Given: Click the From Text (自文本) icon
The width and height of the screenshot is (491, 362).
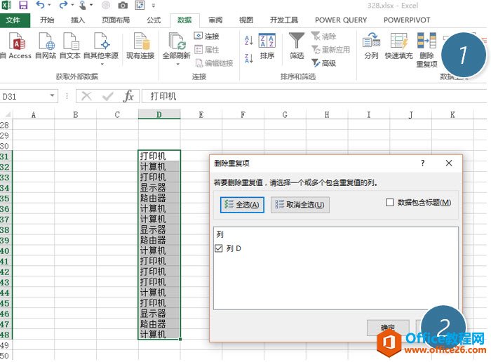Looking at the screenshot, I should pos(70,43).
